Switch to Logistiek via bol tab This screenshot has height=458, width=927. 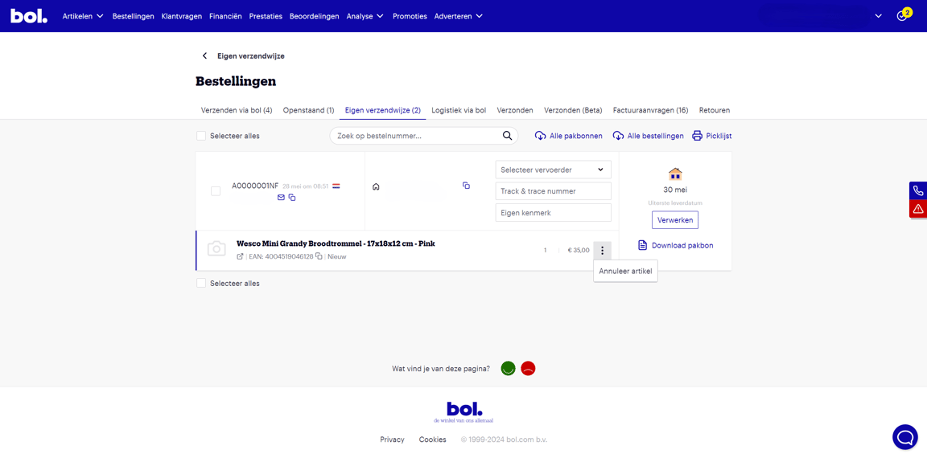[459, 110]
